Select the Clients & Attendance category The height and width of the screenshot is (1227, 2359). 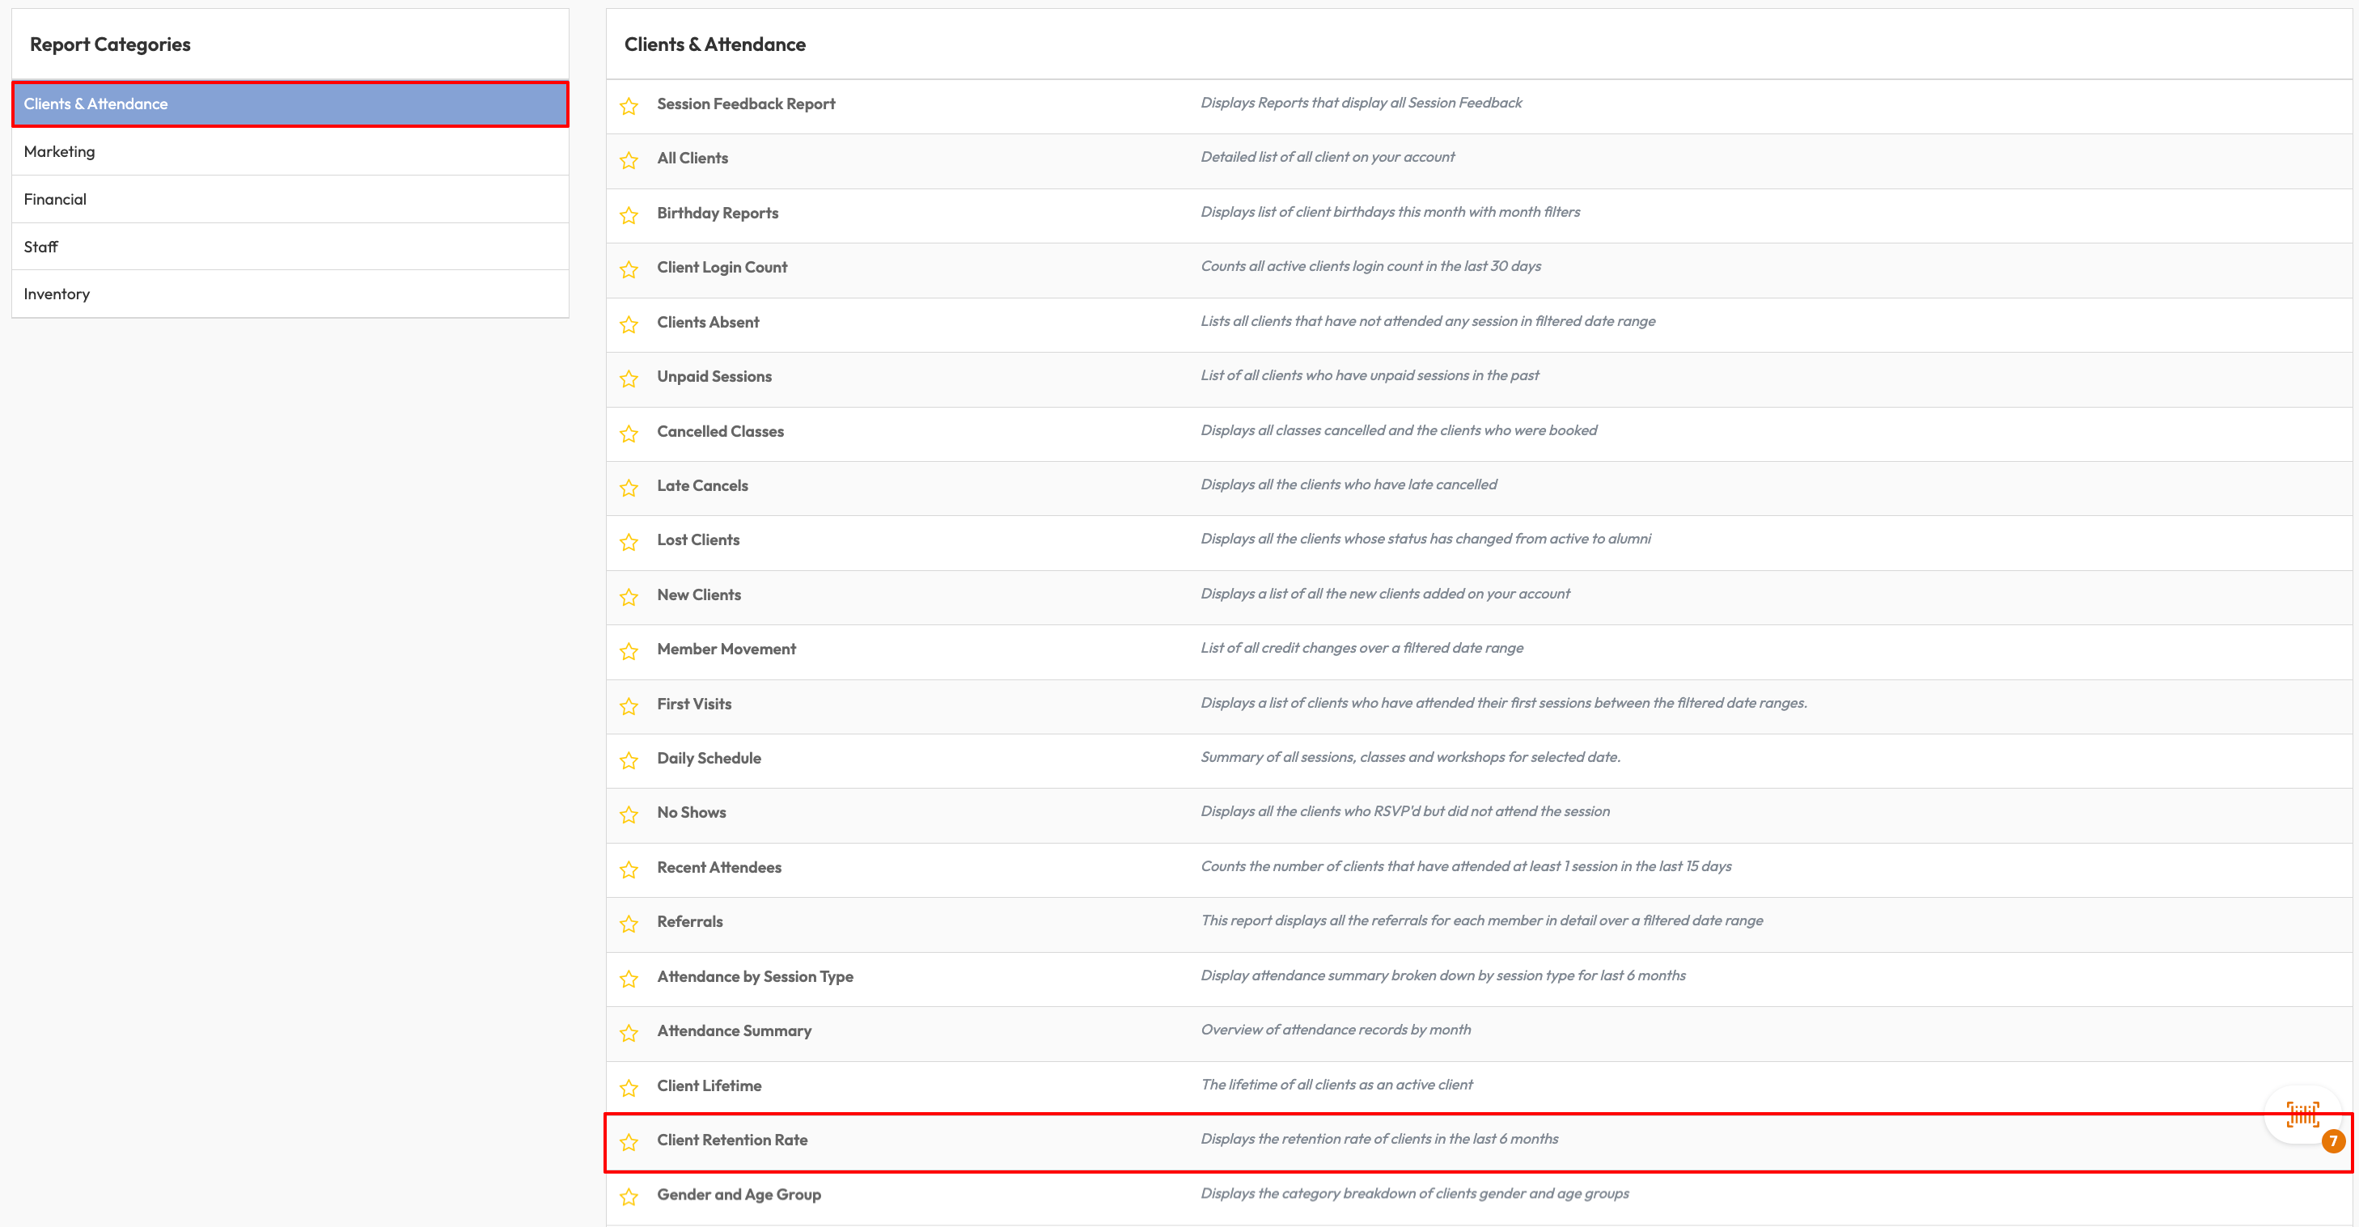pos(96,104)
